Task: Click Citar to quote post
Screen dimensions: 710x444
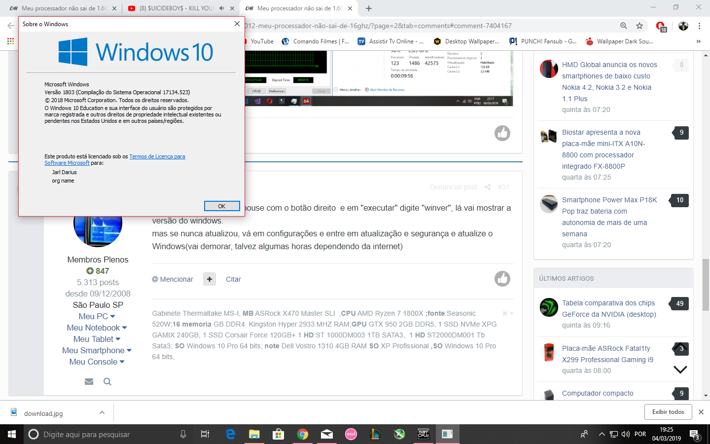Action: click(233, 279)
